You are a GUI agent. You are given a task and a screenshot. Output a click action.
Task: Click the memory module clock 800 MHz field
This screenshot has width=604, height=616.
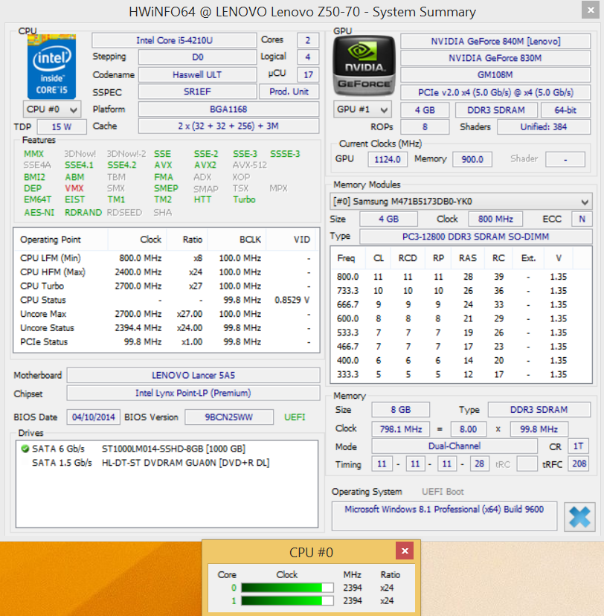coord(495,219)
